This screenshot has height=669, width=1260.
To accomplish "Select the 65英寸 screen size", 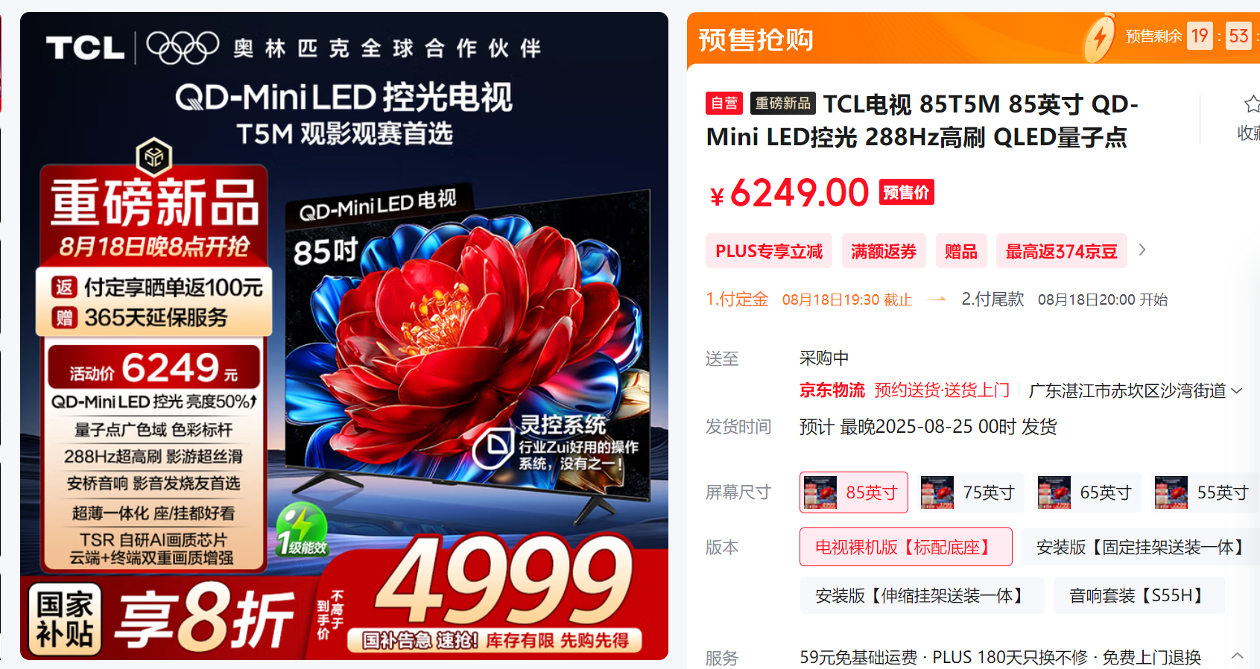I will pyautogui.click(x=1087, y=492).
